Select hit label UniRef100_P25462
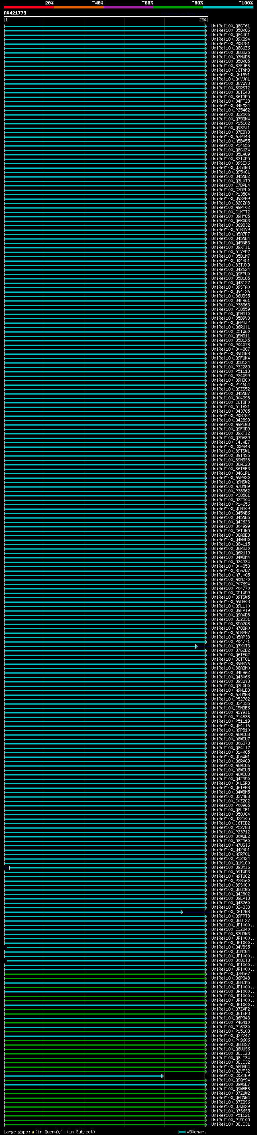Screen dimensions: 257x1135 pos(230,110)
